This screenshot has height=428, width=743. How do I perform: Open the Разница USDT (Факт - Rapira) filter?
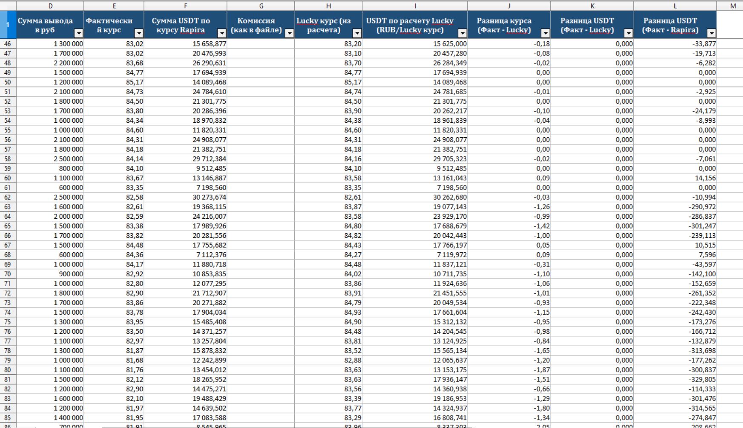click(711, 33)
